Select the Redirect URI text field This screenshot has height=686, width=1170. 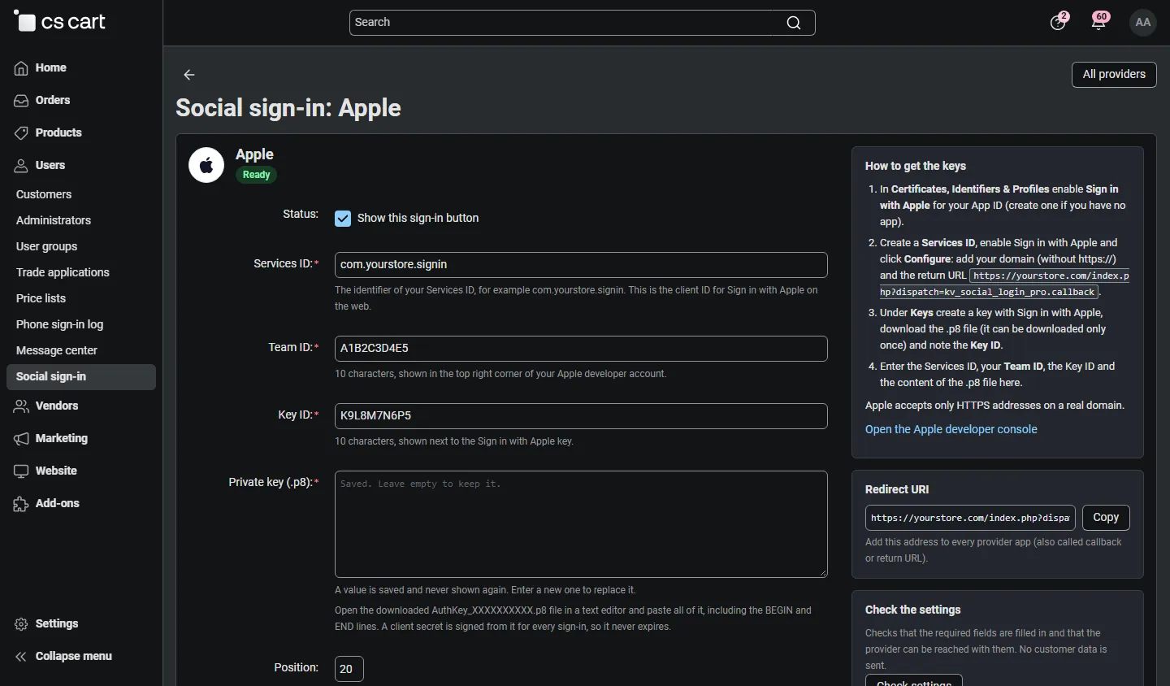[x=970, y=518]
